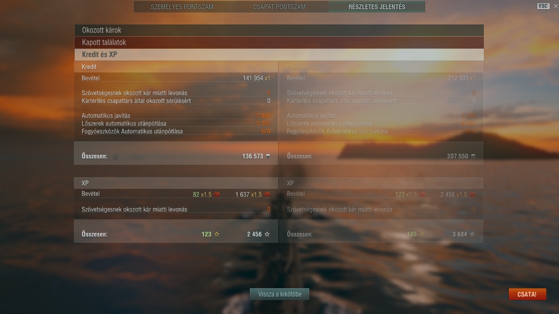Image resolution: width=559 pixels, height=314 pixels.
Task: Click the Automatikus javítás cost row
Action: point(176,116)
